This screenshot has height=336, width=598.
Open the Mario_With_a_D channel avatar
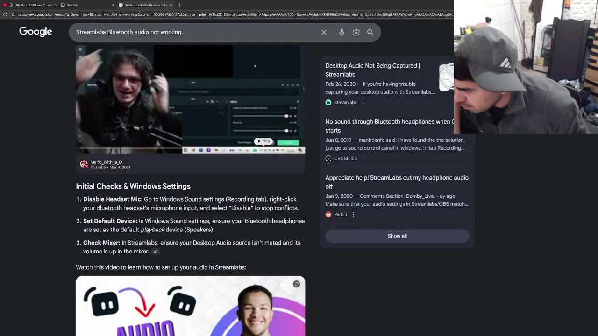(84, 164)
